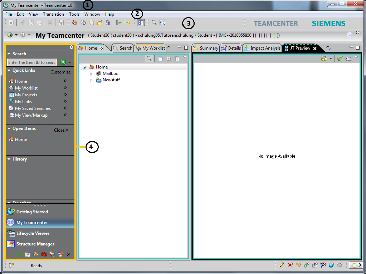The width and height of the screenshot is (366, 274).
Task: Click the Paste clipboard toolbar icon
Action: point(39,22)
